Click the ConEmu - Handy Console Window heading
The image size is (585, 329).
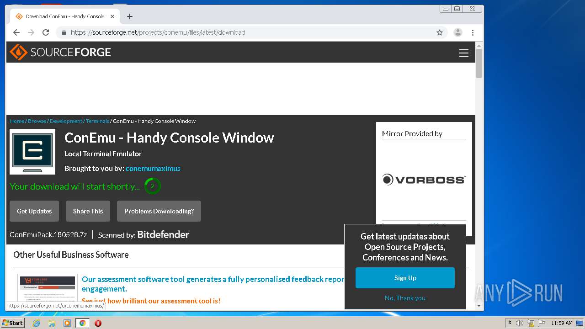point(169,138)
